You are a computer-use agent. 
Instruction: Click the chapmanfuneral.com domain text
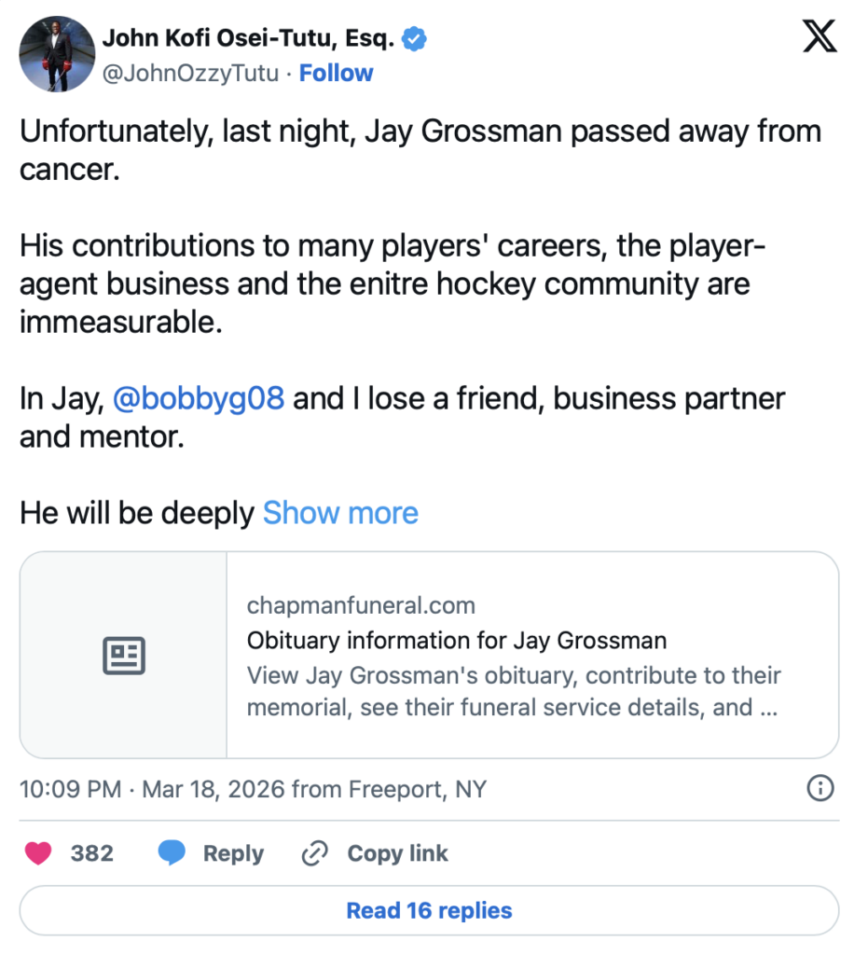(x=361, y=606)
